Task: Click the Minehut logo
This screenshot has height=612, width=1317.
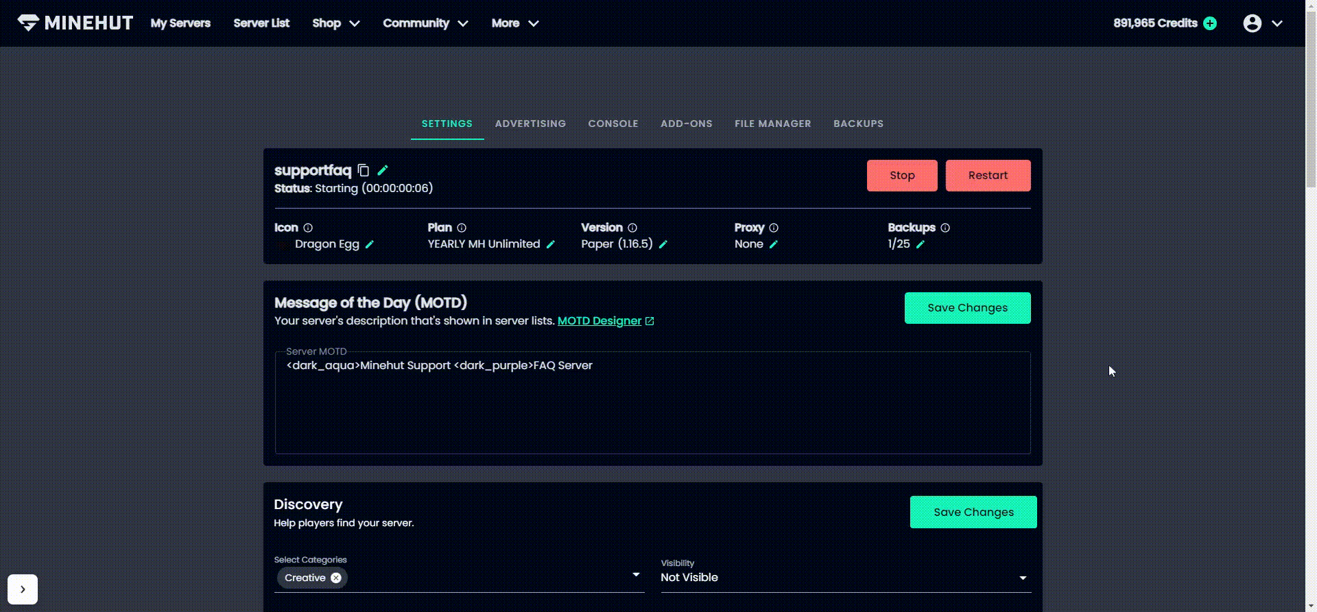Action: (x=75, y=23)
